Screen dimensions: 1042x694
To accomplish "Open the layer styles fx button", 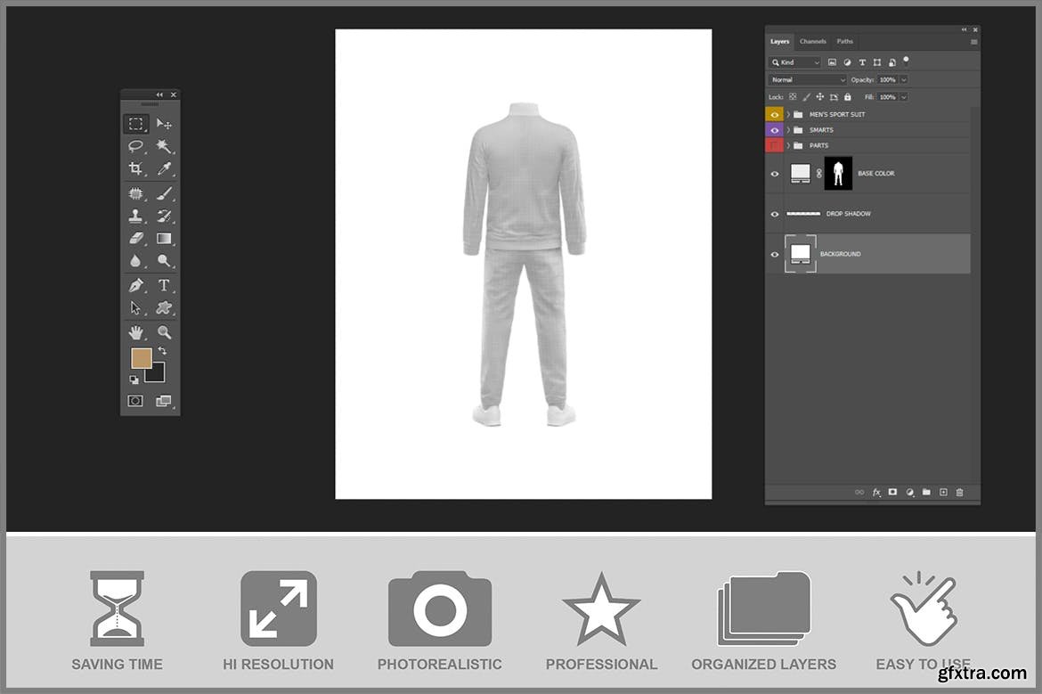I will [x=876, y=492].
